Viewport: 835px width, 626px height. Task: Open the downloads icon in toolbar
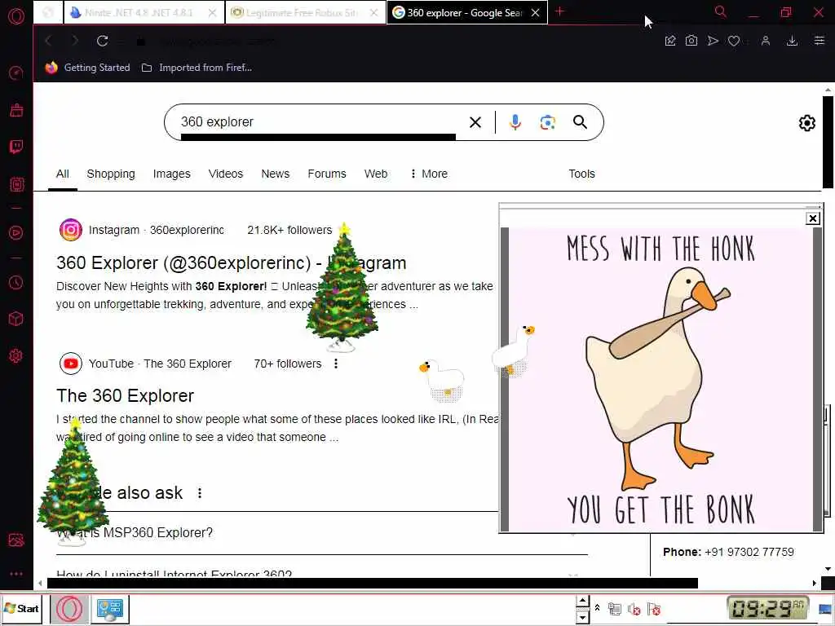click(792, 41)
